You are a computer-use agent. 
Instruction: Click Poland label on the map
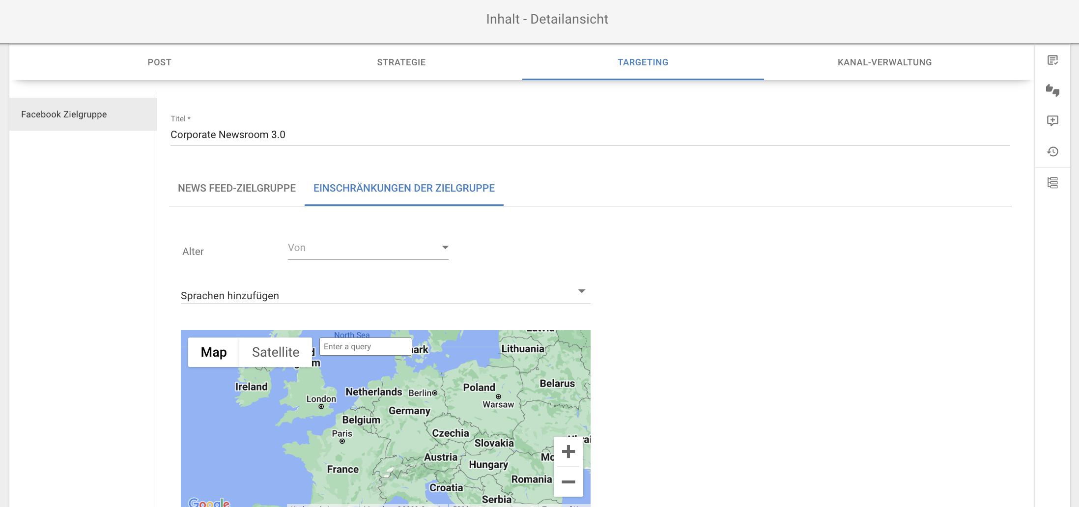coord(479,388)
